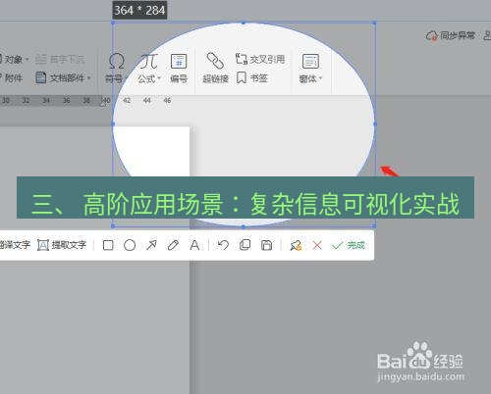Click 翻译文字 to translate text
This screenshot has height=394, width=491.
click(x=15, y=245)
